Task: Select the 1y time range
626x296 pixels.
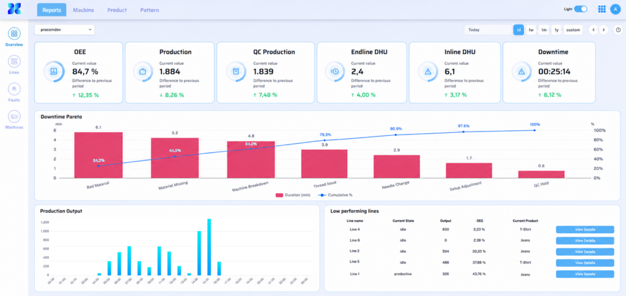Action: click(x=556, y=30)
